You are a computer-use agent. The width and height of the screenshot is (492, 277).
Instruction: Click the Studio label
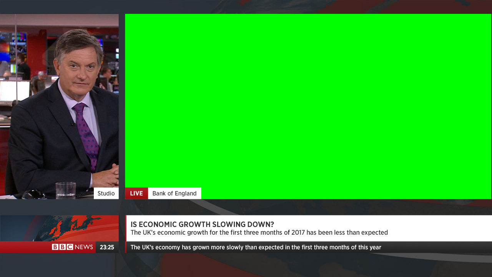(x=106, y=193)
